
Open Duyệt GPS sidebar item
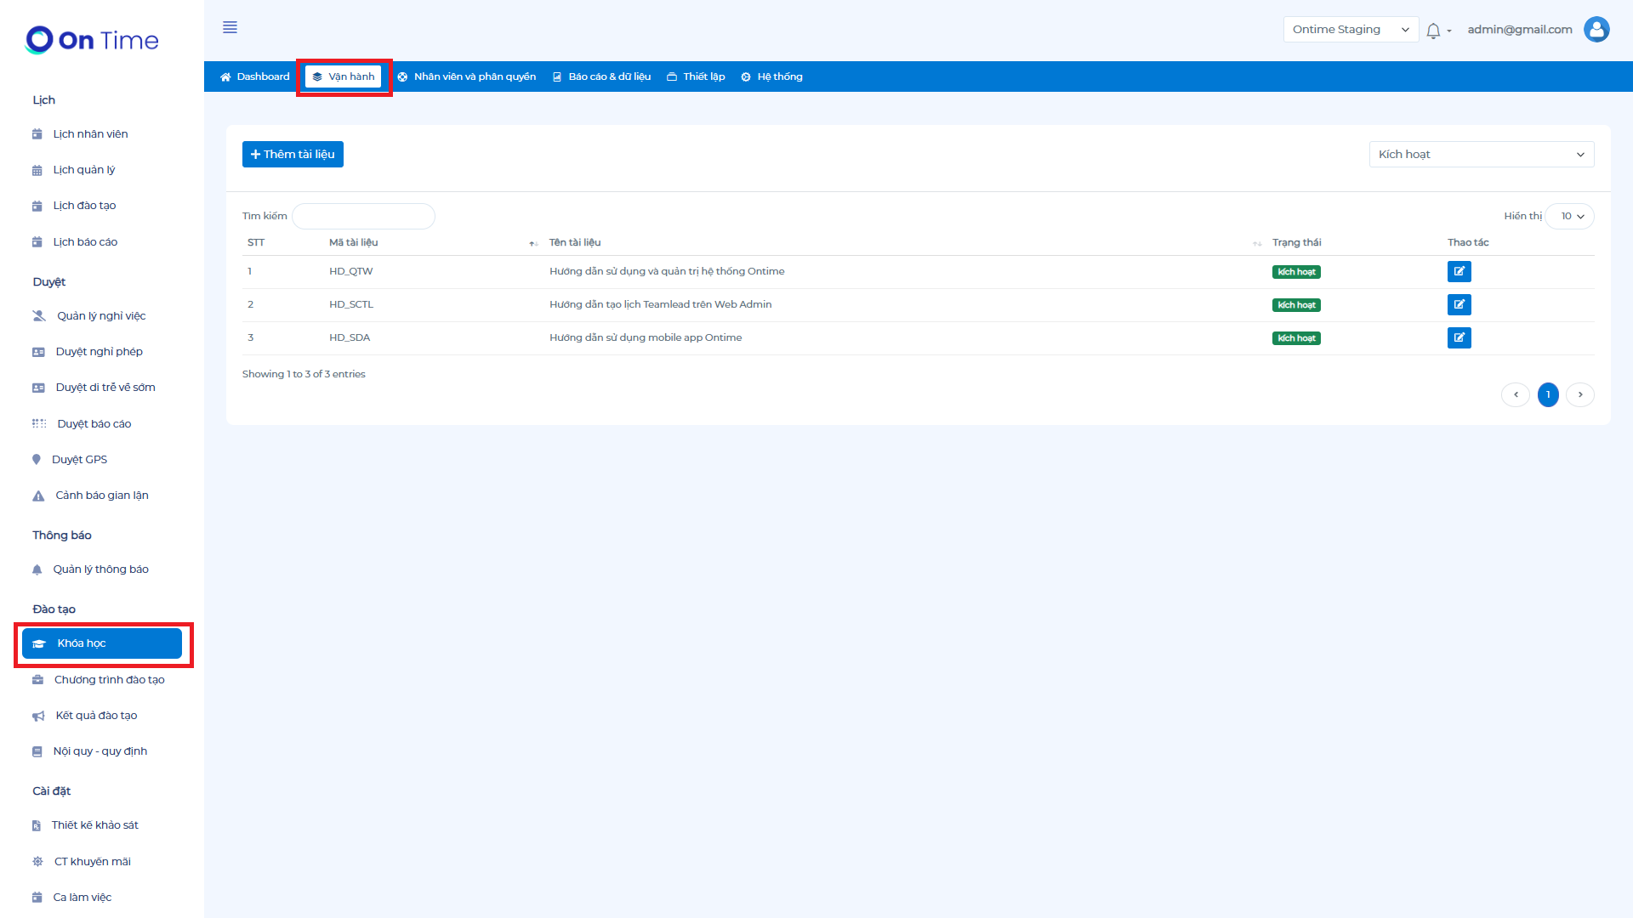pos(79,460)
